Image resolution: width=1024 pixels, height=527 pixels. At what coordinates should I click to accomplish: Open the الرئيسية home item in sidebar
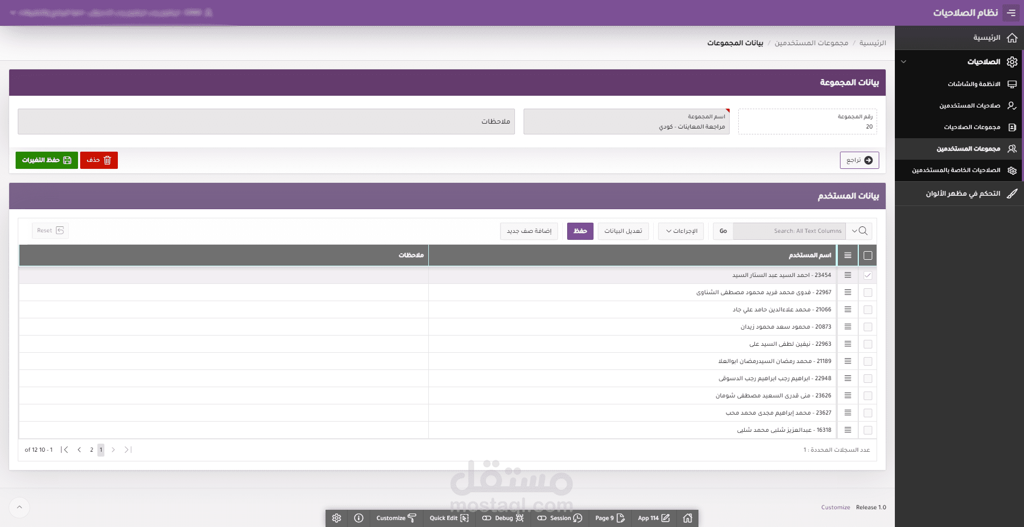click(959, 38)
